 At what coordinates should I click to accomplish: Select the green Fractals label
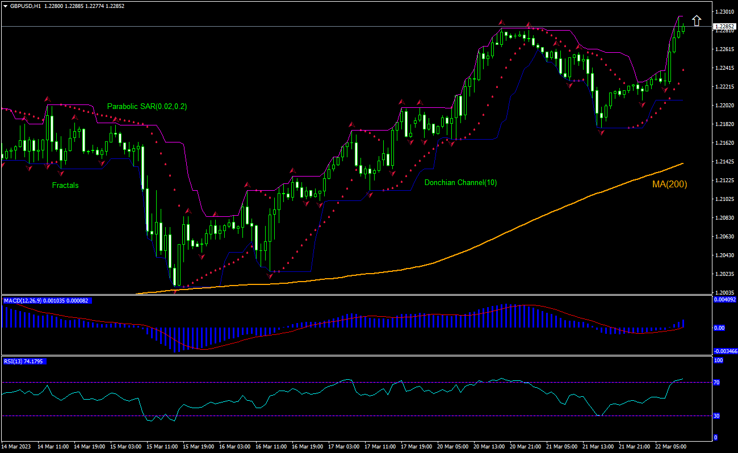point(65,185)
